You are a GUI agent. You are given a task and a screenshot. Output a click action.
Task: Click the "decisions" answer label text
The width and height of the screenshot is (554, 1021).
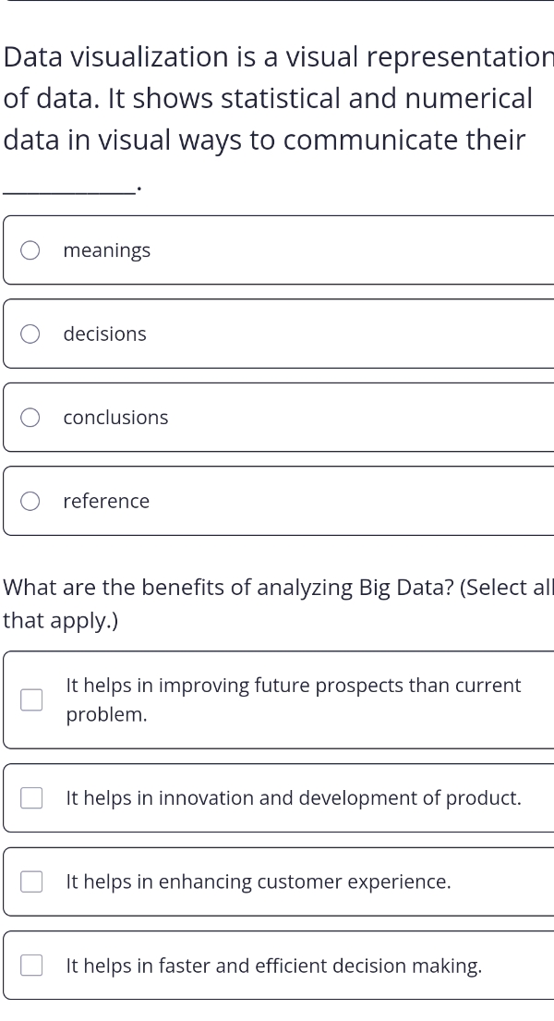(x=104, y=334)
